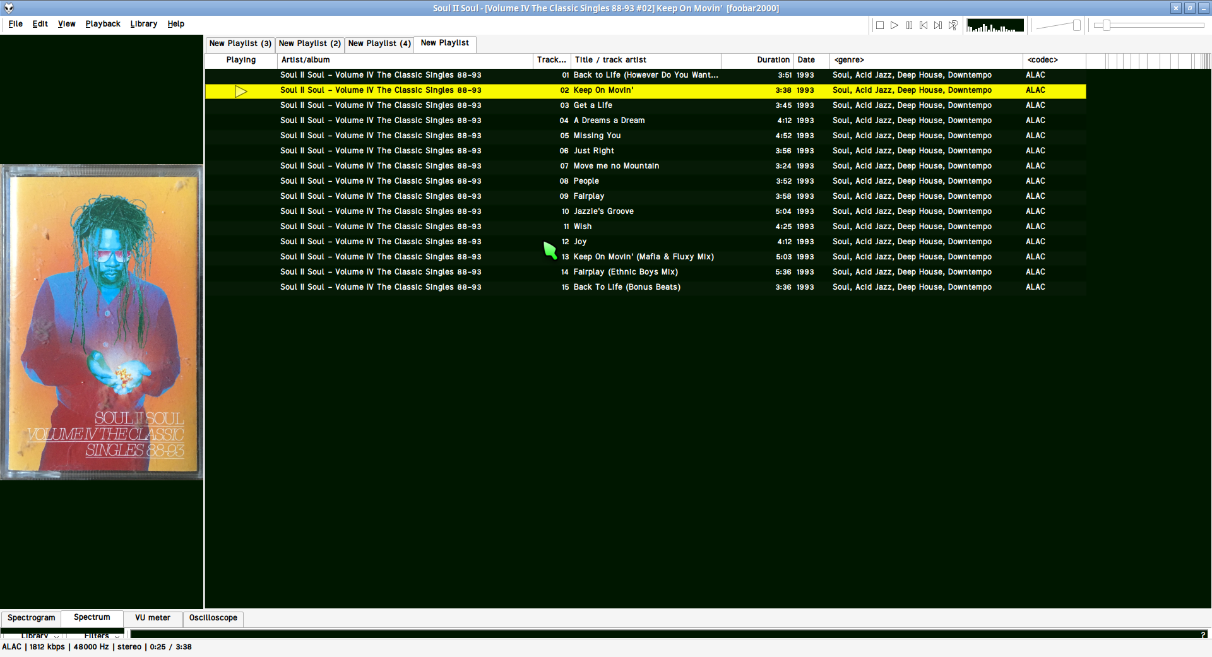Screen dimensions: 1212x657
Task: Select the track Missing You
Action: click(x=645, y=136)
